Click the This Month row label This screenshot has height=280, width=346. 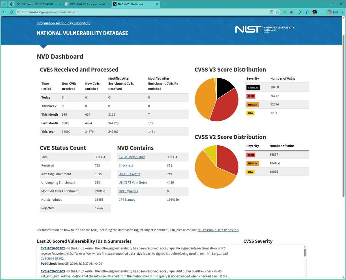coord(50,114)
